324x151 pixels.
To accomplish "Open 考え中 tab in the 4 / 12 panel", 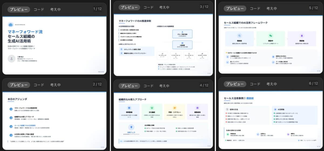I will [164, 86].
